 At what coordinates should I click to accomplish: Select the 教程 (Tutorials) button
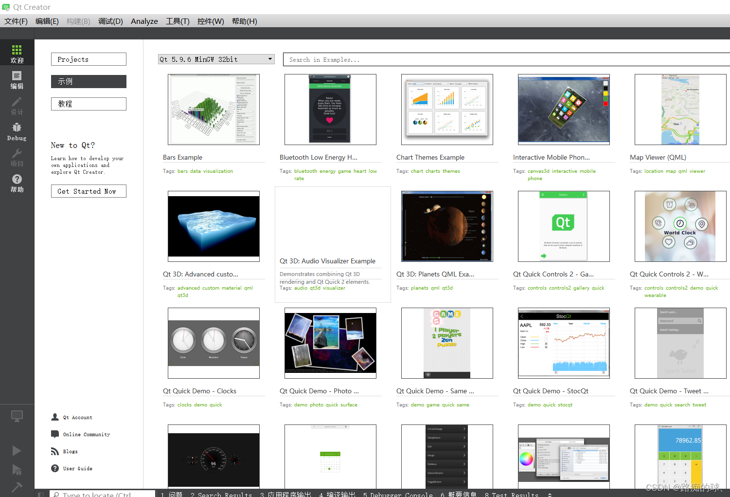click(x=89, y=104)
